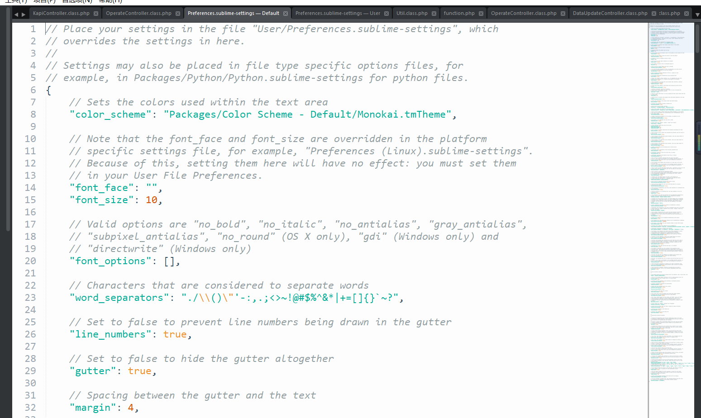Open OperateController tab beside function.php

[x=524, y=14]
